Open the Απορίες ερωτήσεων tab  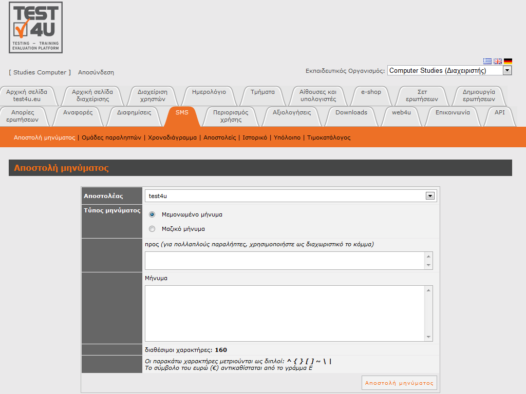click(x=23, y=116)
